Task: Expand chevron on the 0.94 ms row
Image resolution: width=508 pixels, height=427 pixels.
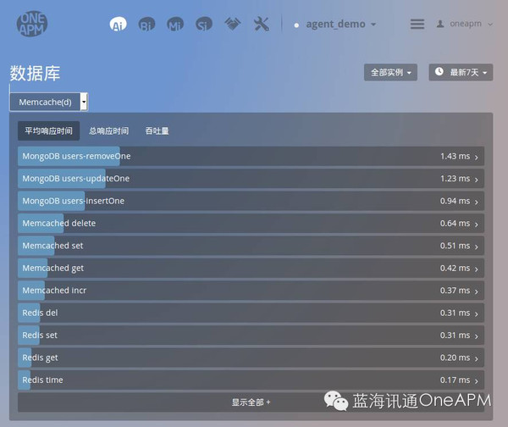Action: tap(477, 202)
